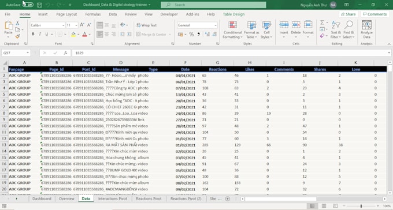Open the fill color dropdown arrow
Viewport: 393px width, 210px height.
click(x=79, y=34)
